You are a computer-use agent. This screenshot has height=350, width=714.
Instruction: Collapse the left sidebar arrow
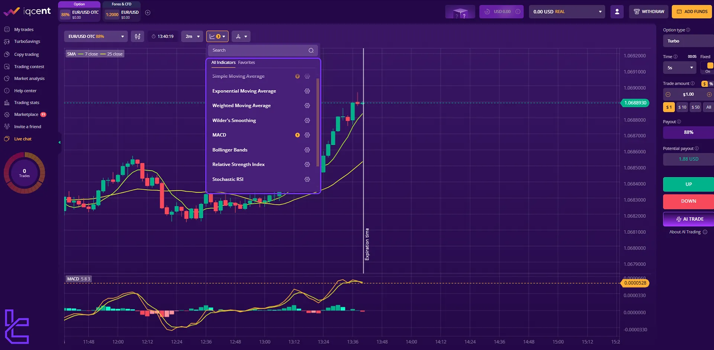[59, 142]
